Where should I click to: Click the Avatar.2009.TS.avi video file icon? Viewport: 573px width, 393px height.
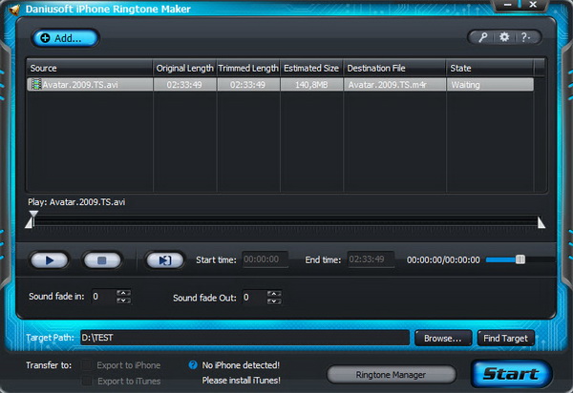pos(35,85)
